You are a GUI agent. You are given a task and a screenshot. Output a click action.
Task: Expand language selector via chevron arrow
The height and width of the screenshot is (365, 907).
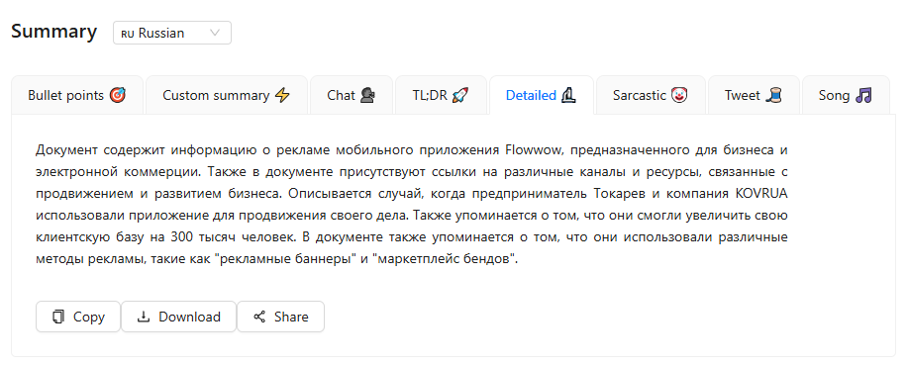pos(215,33)
